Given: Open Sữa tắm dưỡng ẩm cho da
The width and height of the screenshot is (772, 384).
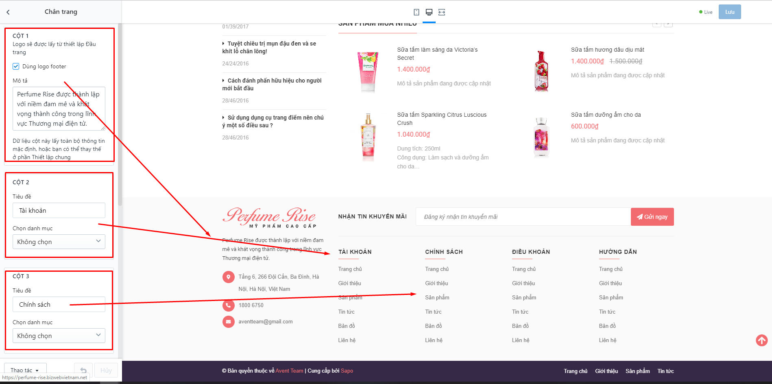Looking at the screenshot, I should [606, 115].
